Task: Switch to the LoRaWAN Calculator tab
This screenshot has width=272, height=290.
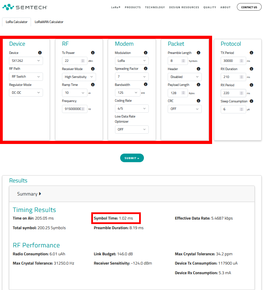Action: (x=49, y=22)
